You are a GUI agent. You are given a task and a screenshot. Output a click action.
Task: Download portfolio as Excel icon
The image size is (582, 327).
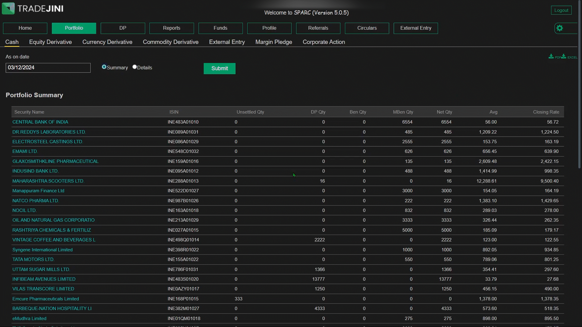564,56
